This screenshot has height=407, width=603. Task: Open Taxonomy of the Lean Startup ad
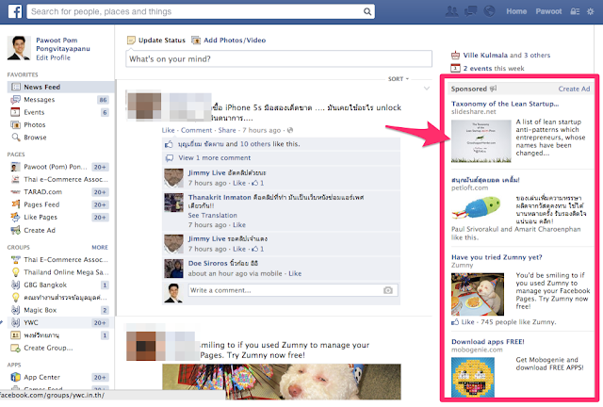coord(505,104)
